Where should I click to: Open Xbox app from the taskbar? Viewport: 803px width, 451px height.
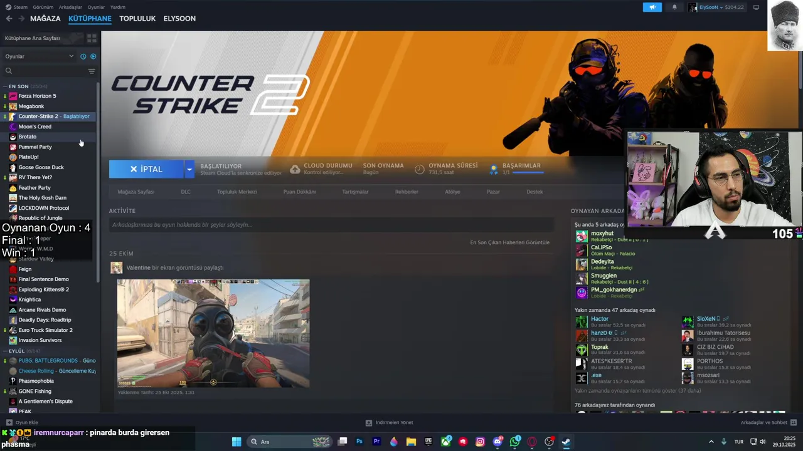pyautogui.click(x=446, y=442)
